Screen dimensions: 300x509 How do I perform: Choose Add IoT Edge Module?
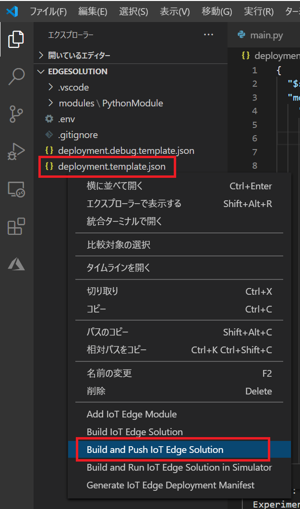pyautogui.click(x=179, y=414)
